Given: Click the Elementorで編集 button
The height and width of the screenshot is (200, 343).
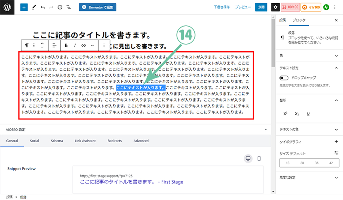Looking at the screenshot, I should point(98,7).
